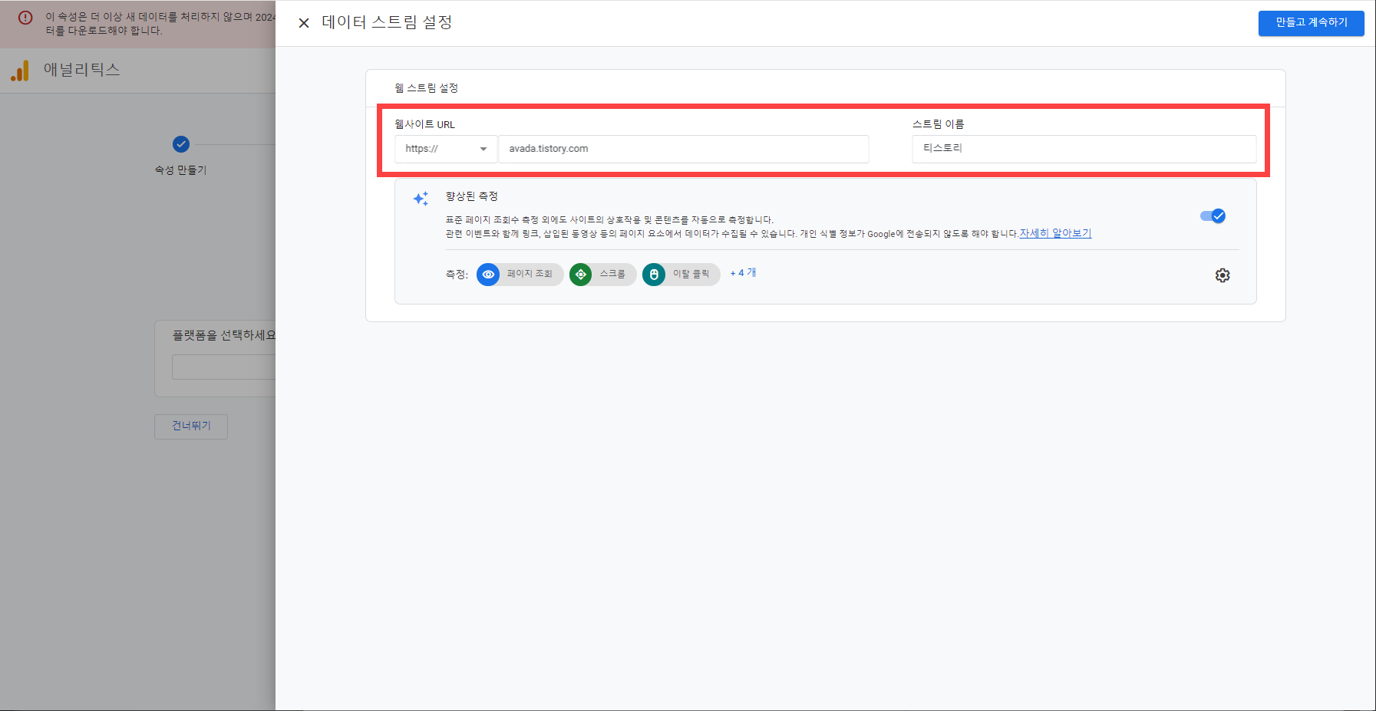Click the 건너뛰기 button in background page
Viewport: 1376px width, 711px height.
coord(191,426)
